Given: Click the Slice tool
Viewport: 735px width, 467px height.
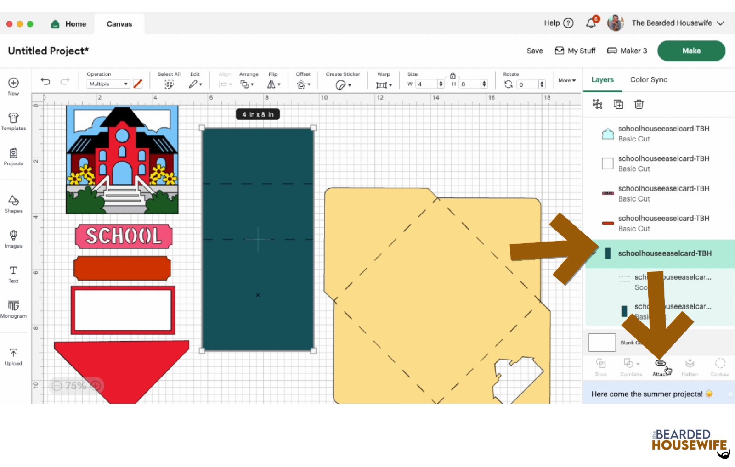Looking at the screenshot, I should coord(601,367).
